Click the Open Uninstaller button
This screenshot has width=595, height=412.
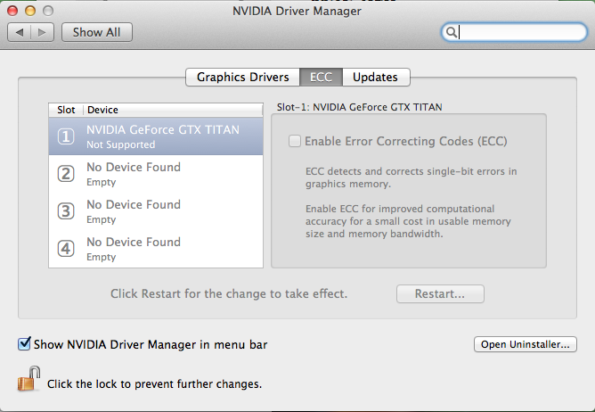pyautogui.click(x=528, y=344)
